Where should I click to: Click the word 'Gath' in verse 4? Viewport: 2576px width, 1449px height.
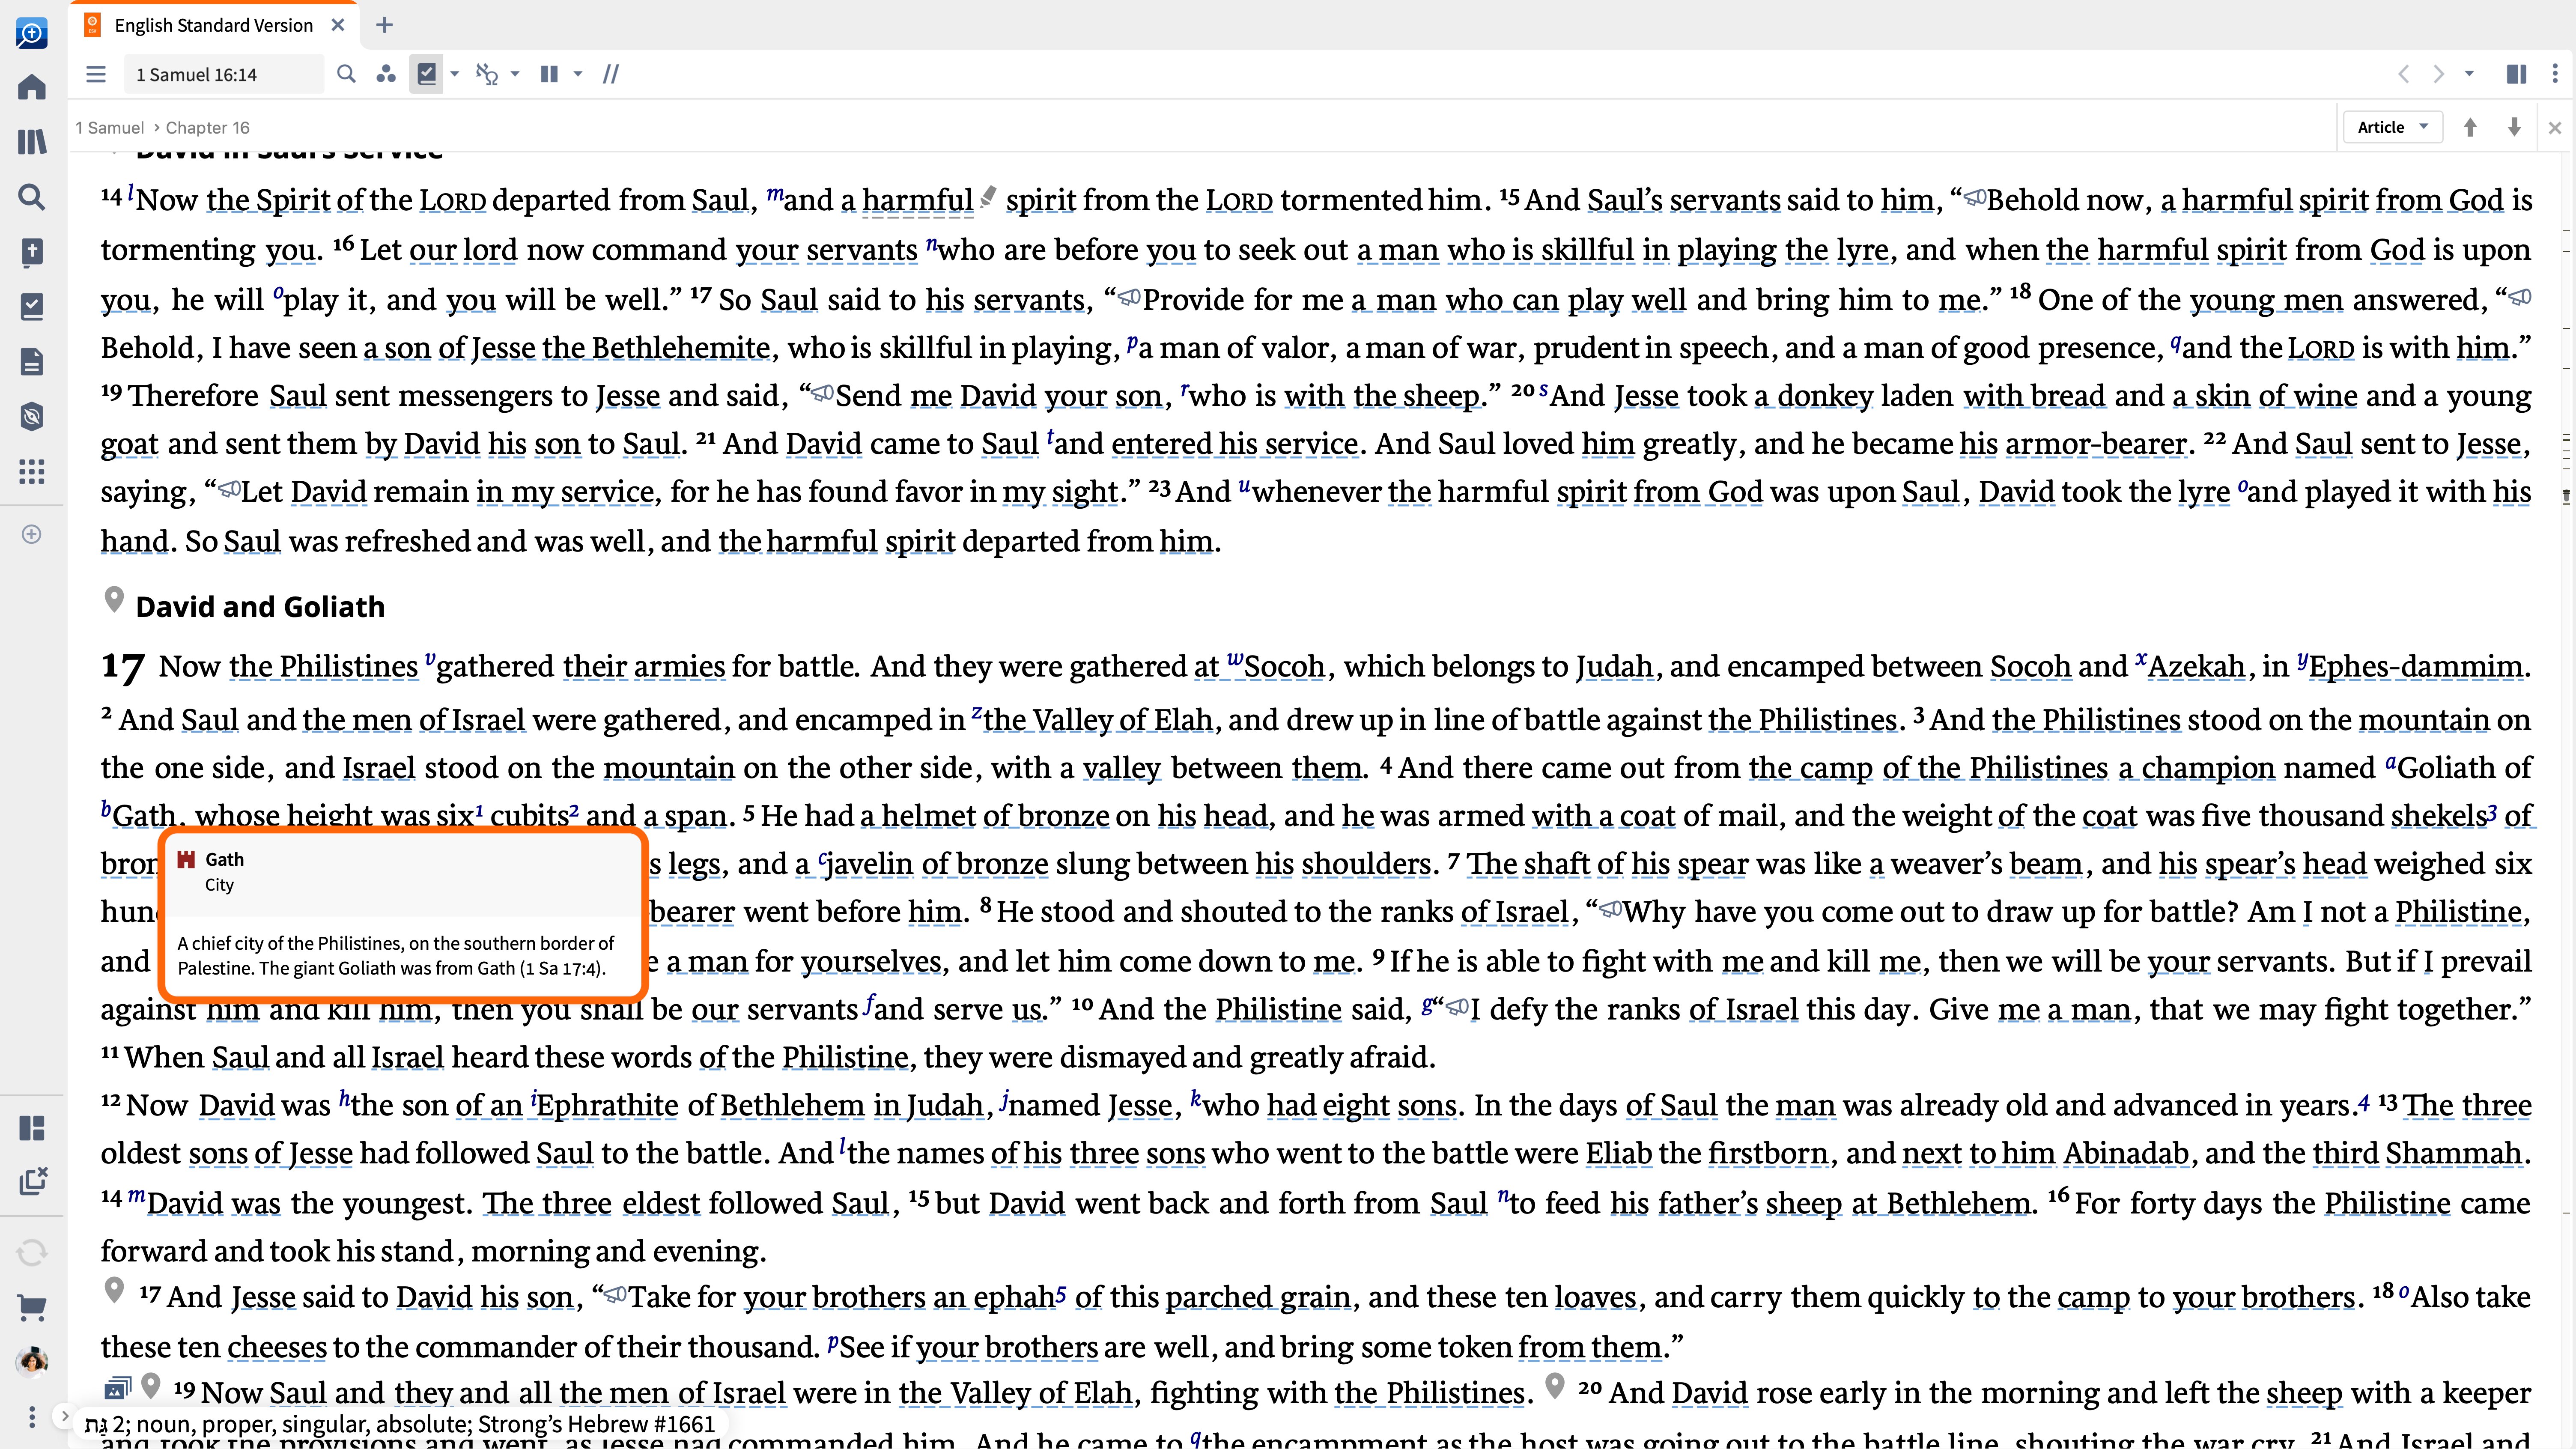(x=145, y=816)
